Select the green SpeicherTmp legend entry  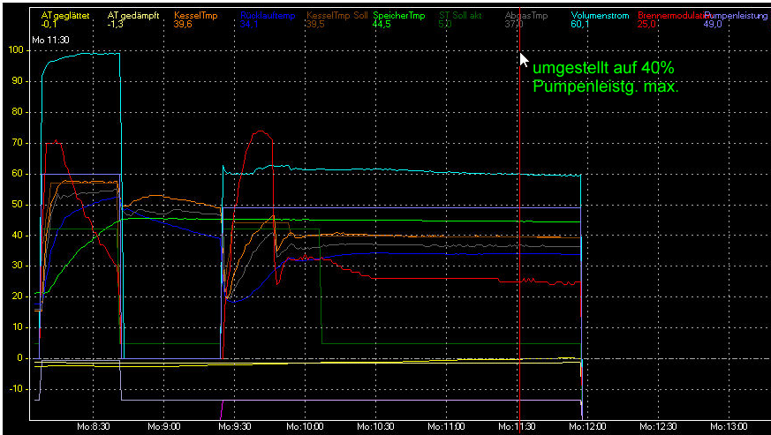pyautogui.click(x=399, y=16)
